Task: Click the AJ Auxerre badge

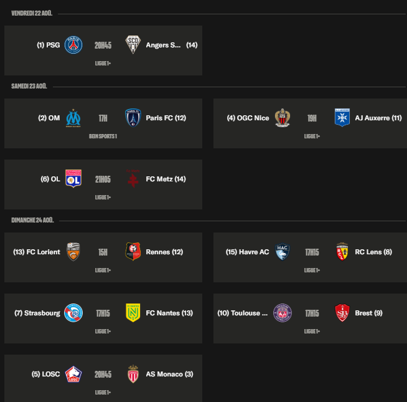Action: click(342, 118)
